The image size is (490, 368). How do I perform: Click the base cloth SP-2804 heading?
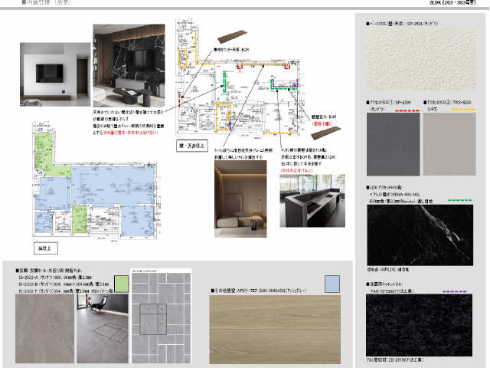pos(402,24)
